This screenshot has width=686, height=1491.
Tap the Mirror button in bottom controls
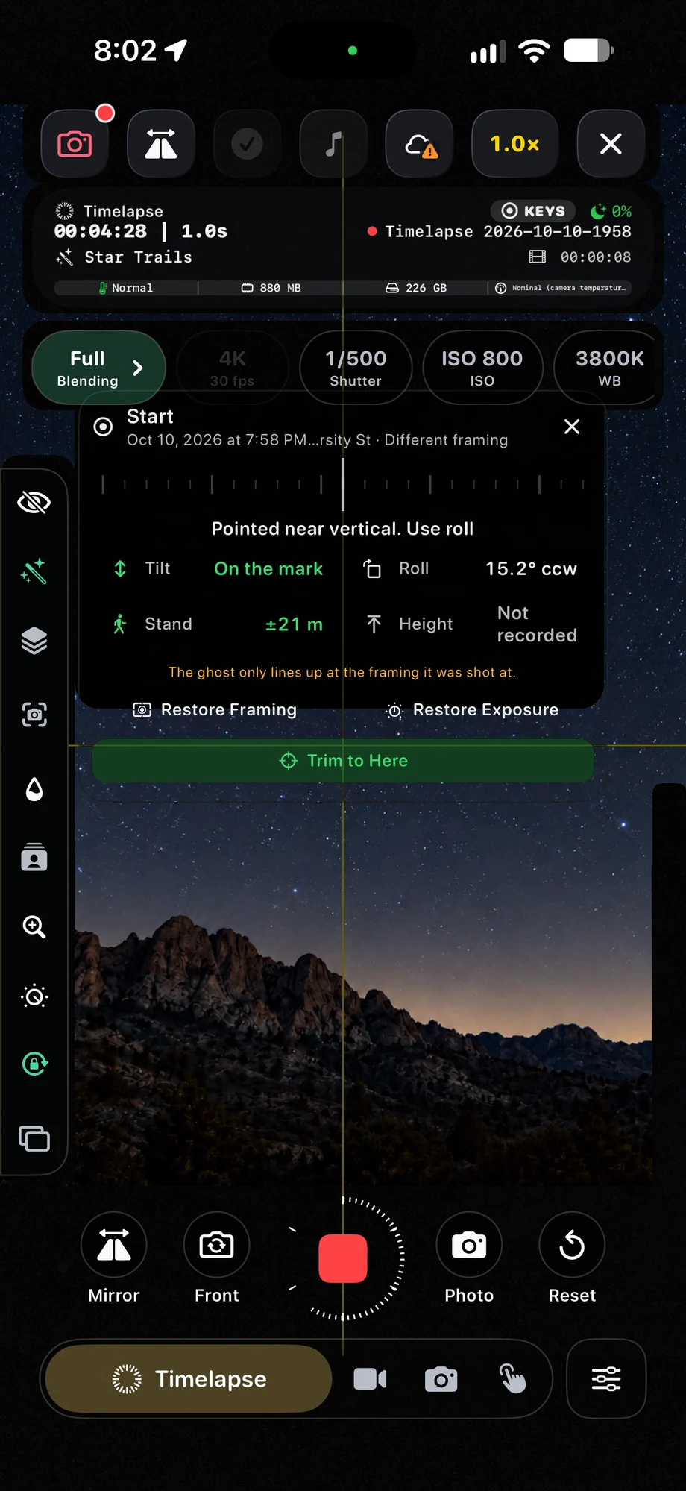(114, 1258)
